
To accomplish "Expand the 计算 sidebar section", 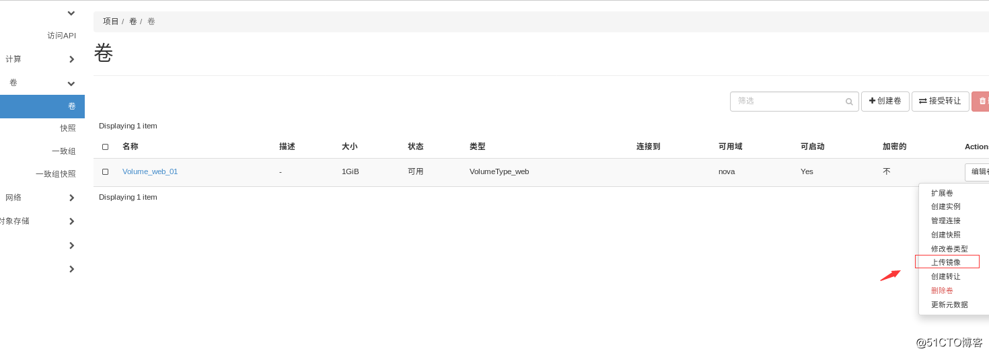I will 71,59.
